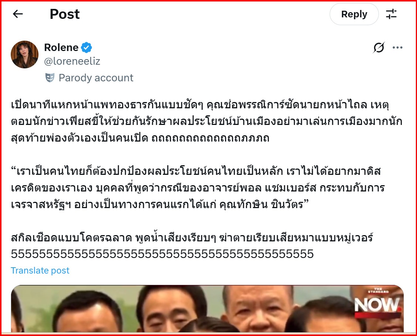Open the @loreneeliz handle link
Screen dimensions: 417x336
click(x=72, y=61)
